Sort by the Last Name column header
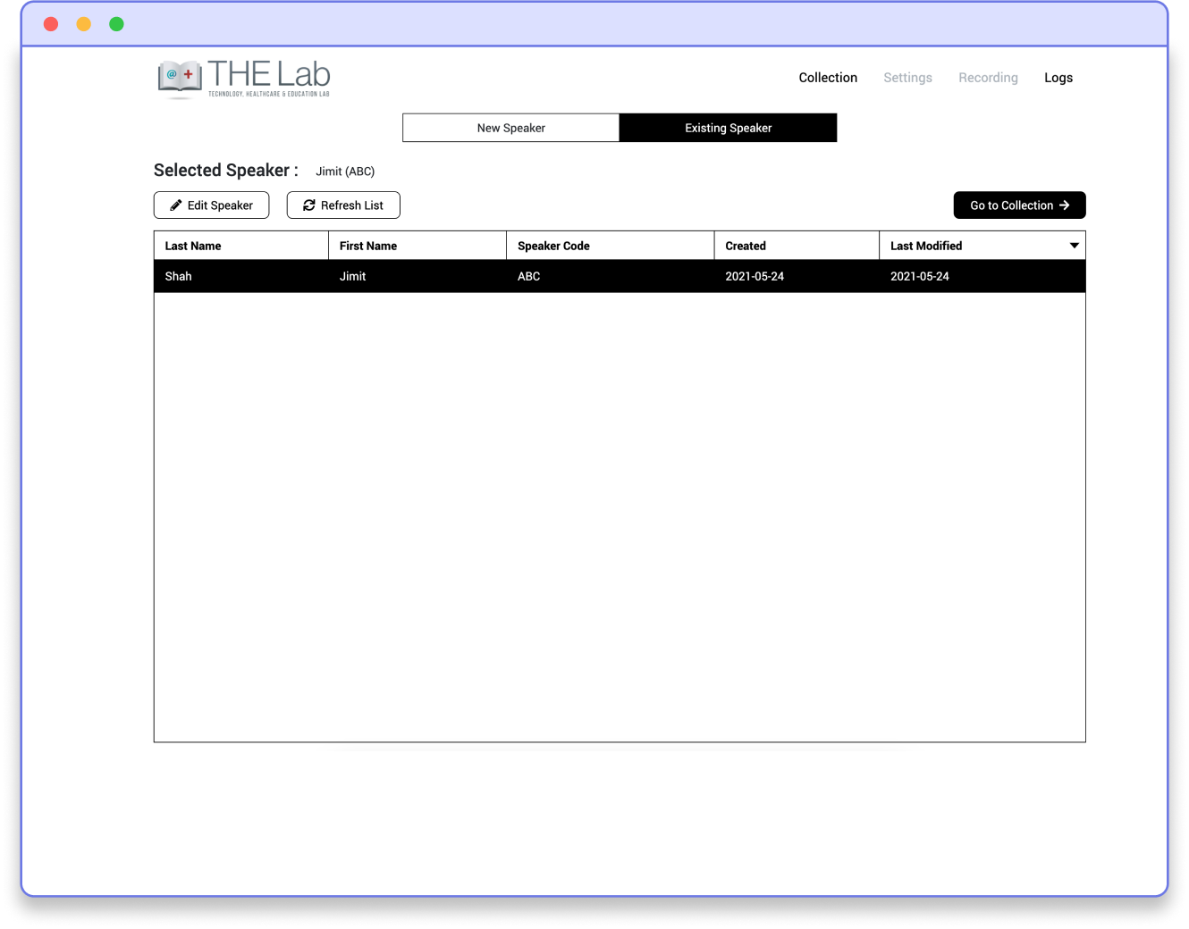The height and width of the screenshot is (929, 1189). pos(193,246)
